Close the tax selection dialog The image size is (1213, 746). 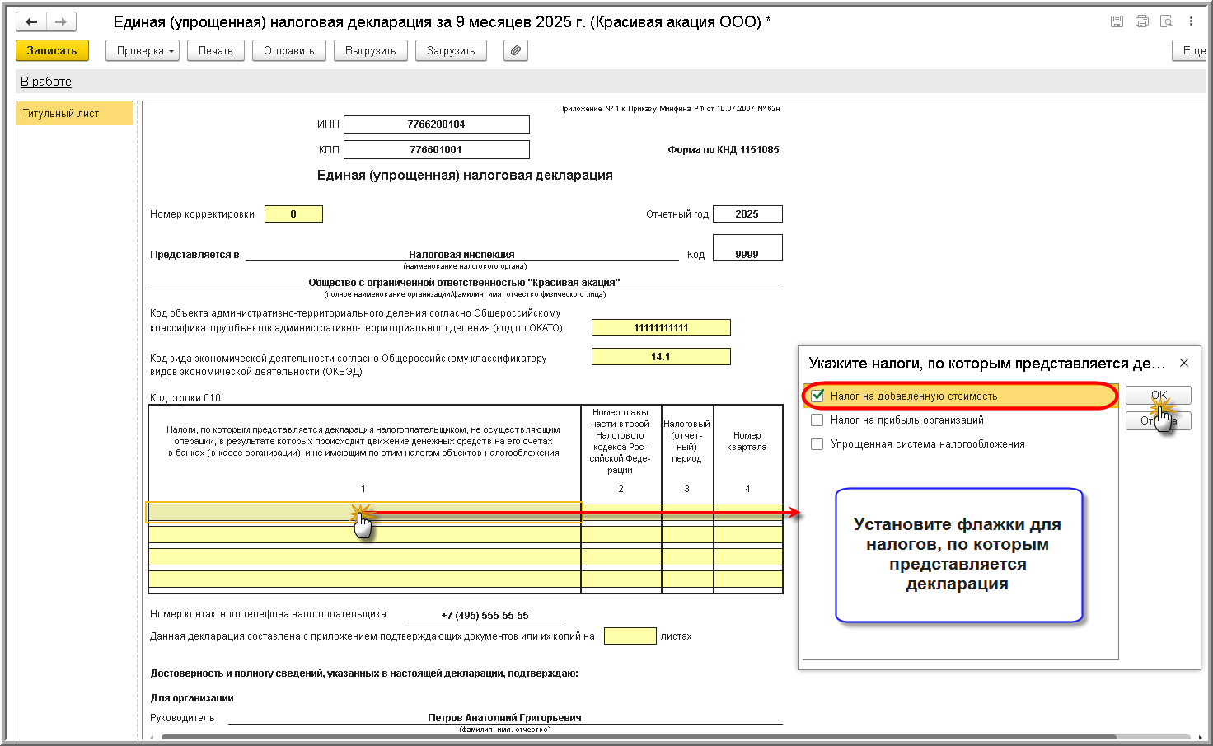(1183, 363)
